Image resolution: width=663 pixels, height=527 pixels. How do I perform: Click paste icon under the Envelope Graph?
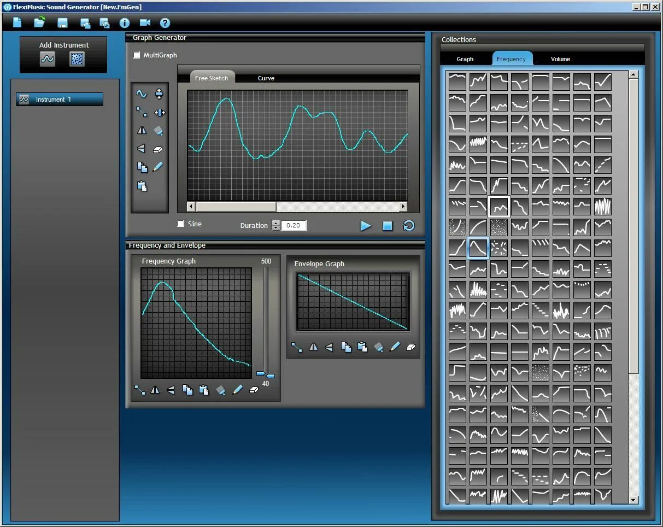362,347
